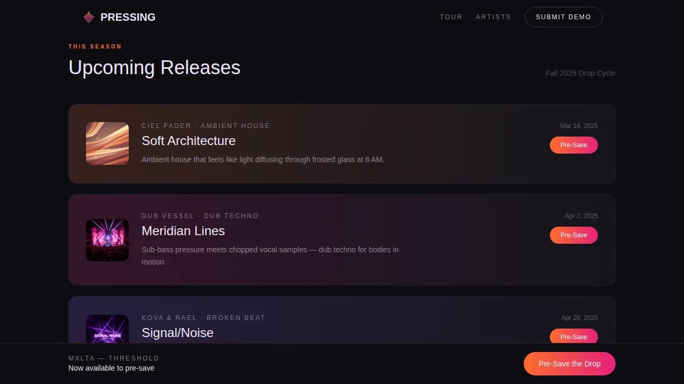Open the ARTISTS navigation item
Image resolution: width=684 pixels, height=384 pixels.
(493, 17)
